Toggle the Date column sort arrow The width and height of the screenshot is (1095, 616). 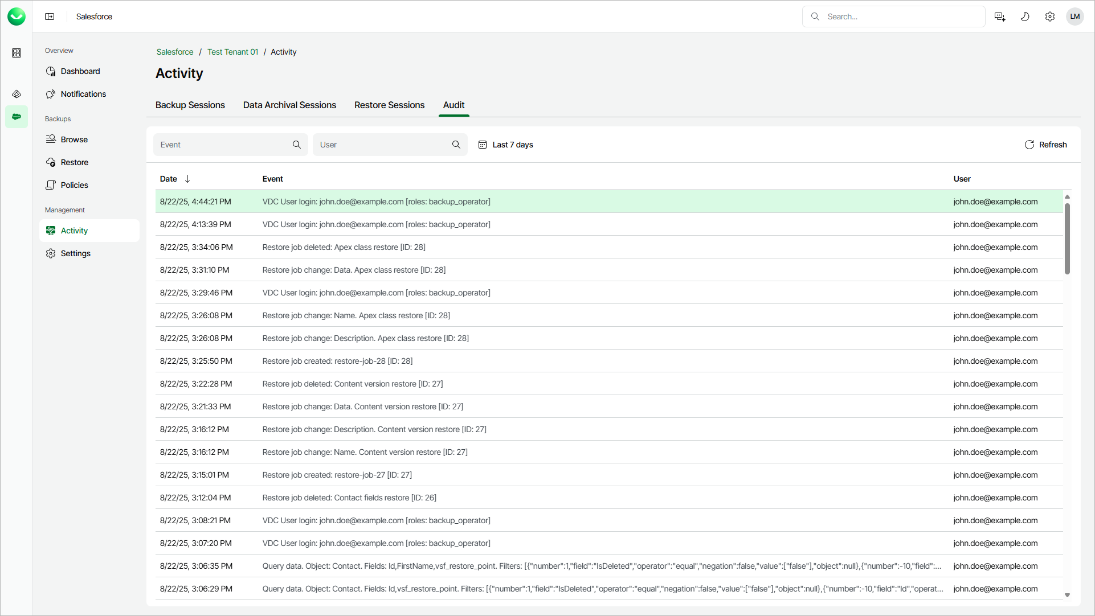[187, 179]
